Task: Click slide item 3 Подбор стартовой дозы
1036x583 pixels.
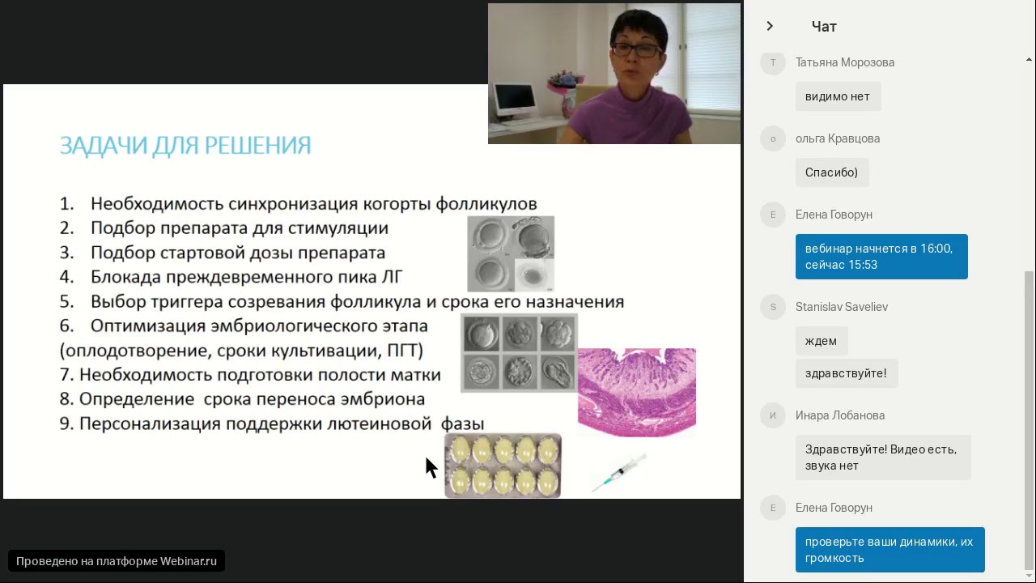Action: [223, 253]
